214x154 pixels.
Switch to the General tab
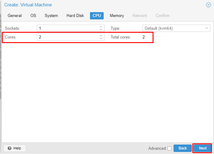click(x=15, y=15)
